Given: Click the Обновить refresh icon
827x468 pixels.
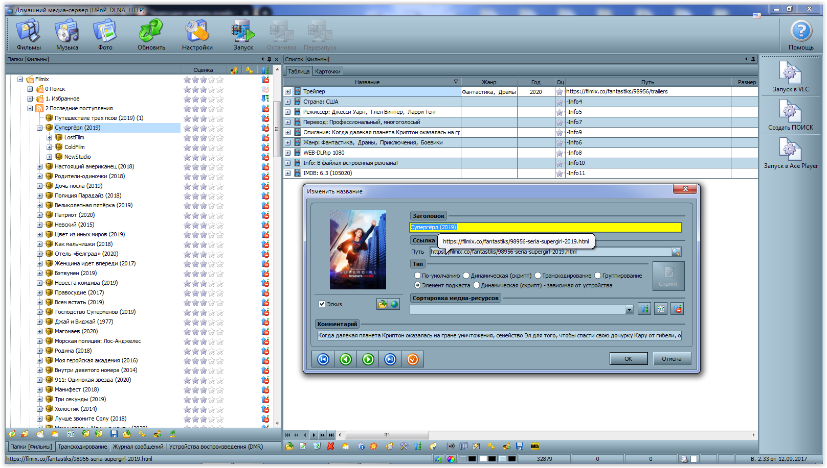Looking at the screenshot, I should pyautogui.click(x=151, y=34).
